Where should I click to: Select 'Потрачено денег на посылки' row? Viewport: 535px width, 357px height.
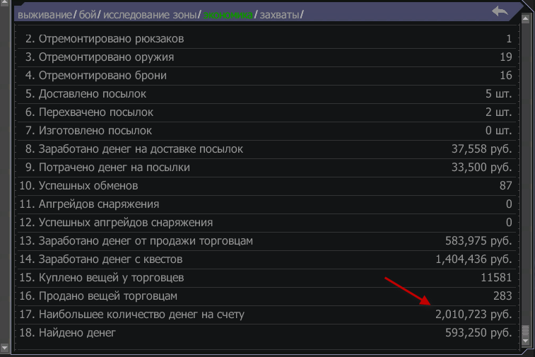pyautogui.click(x=268, y=168)
